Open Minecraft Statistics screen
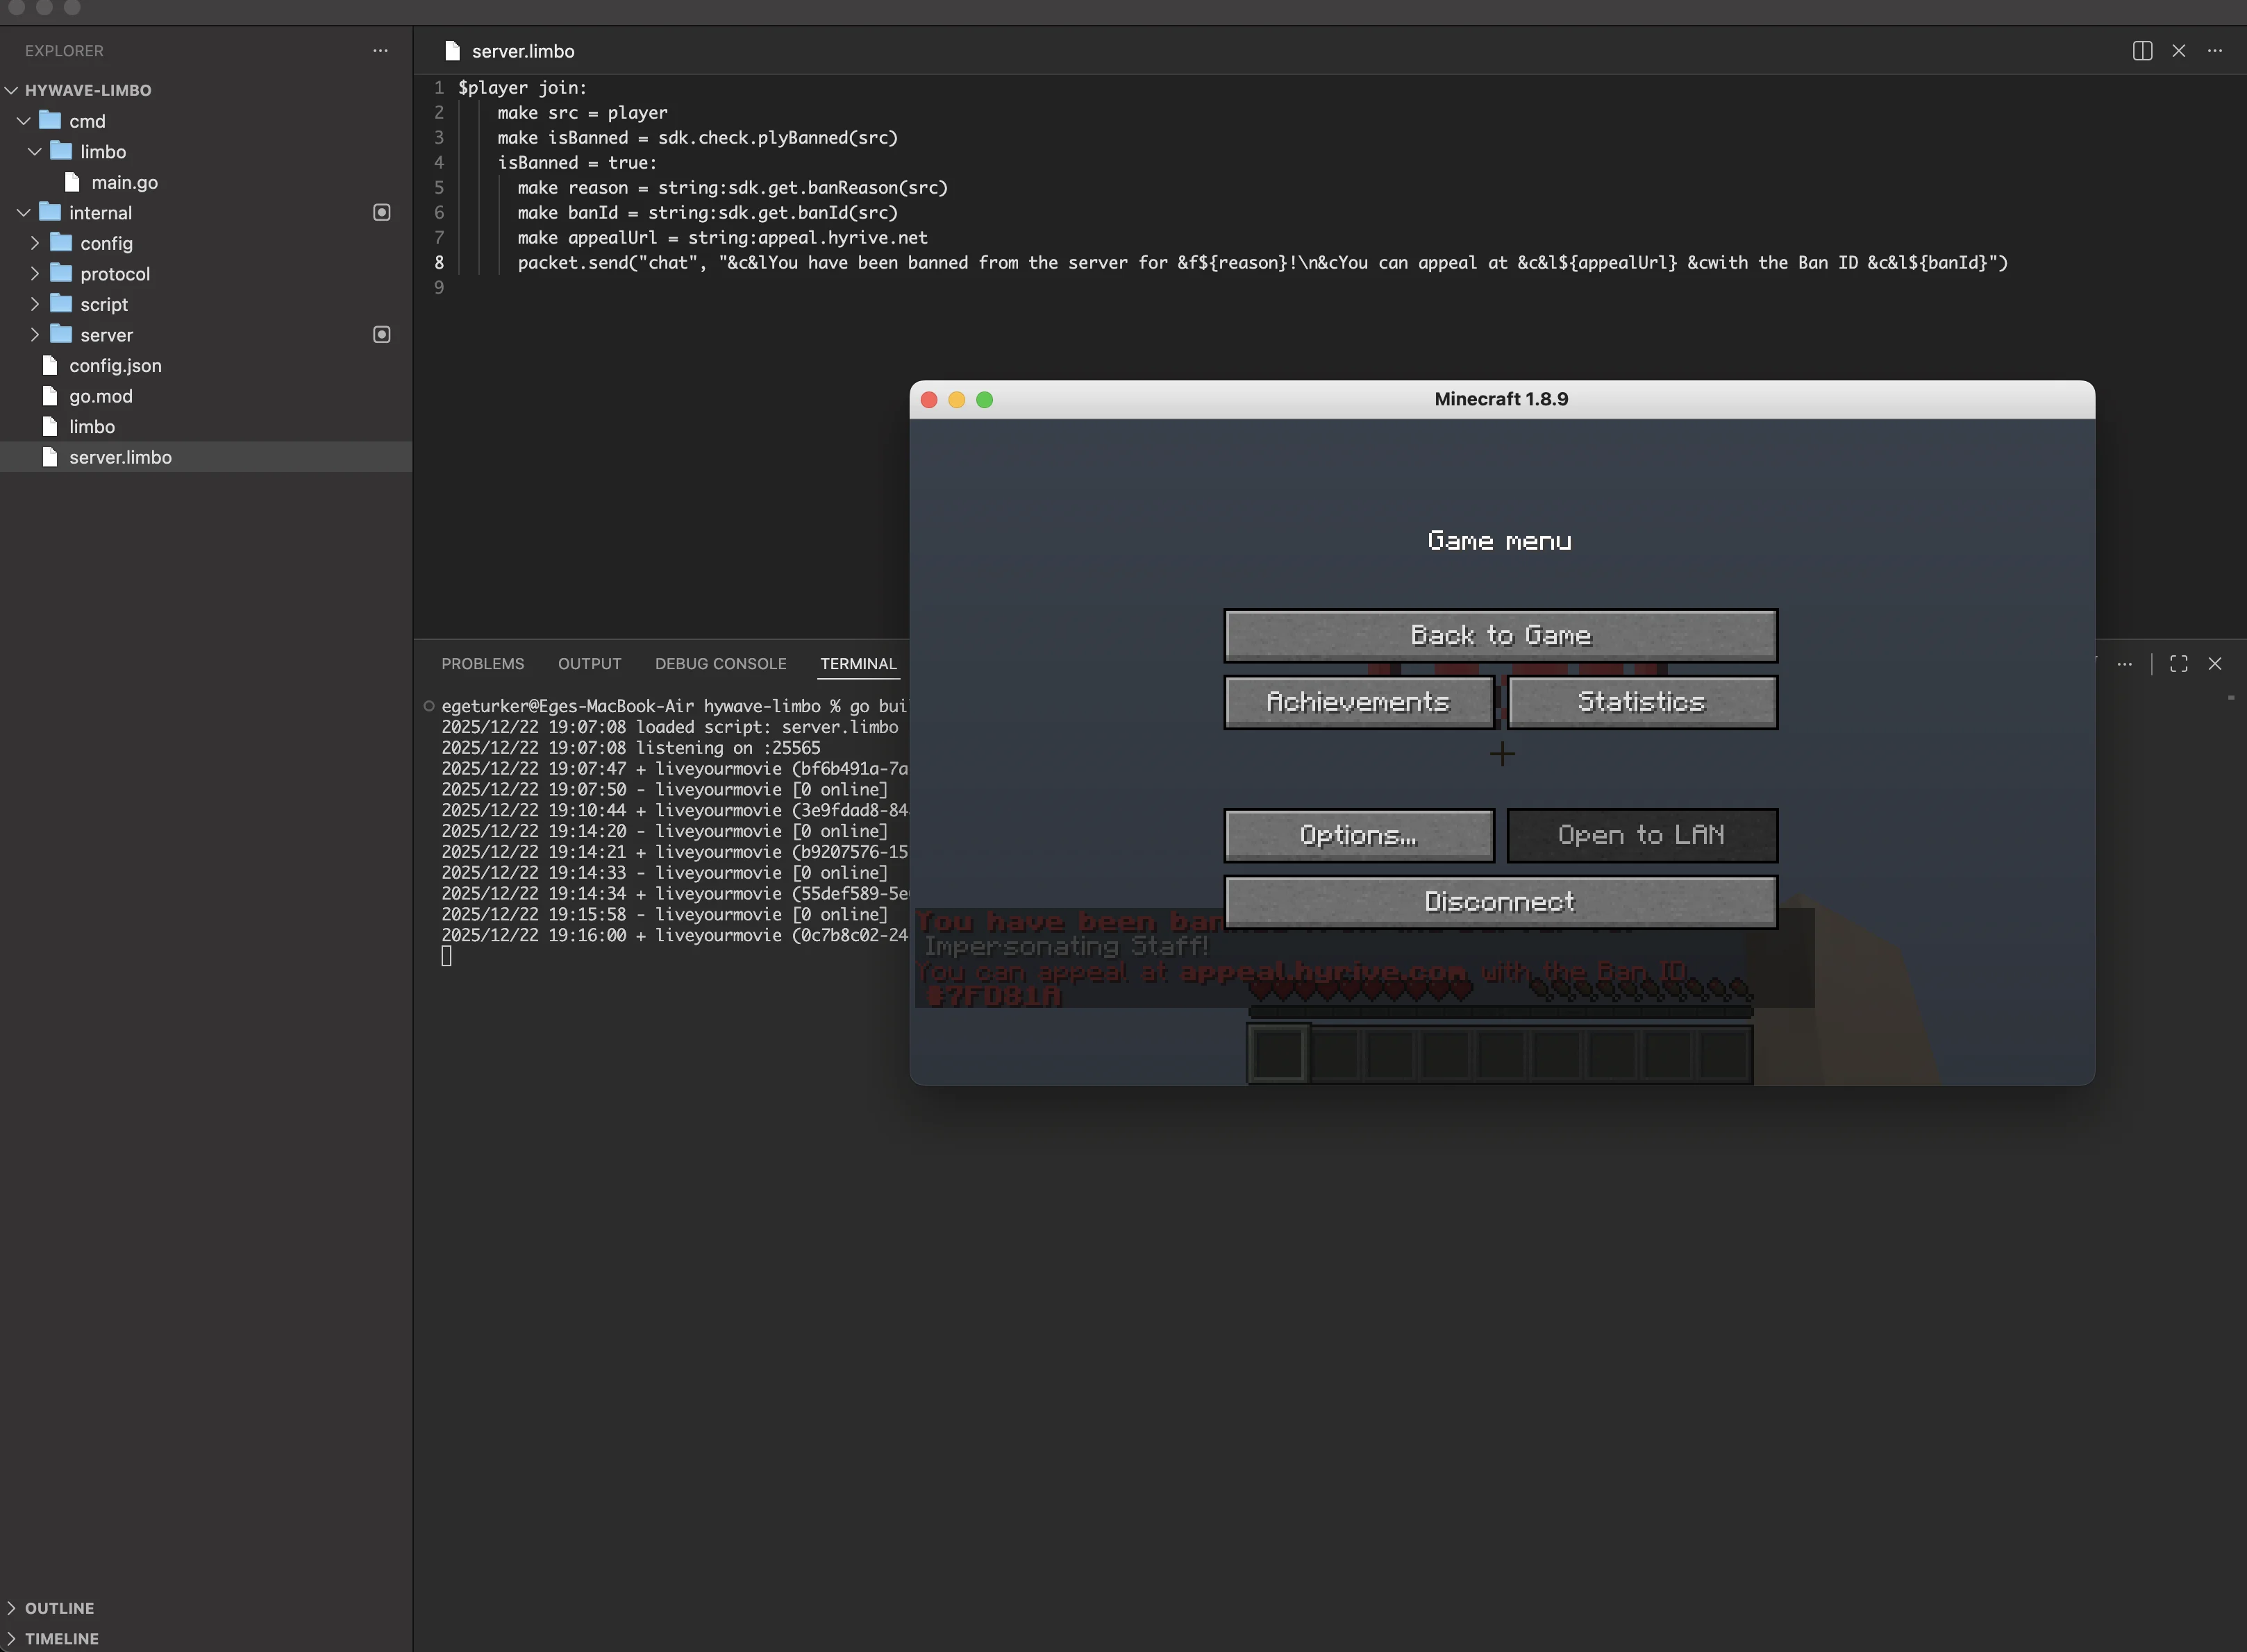 [x=1642, y=702]
